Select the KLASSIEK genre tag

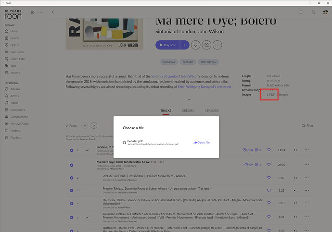[188, 62]
